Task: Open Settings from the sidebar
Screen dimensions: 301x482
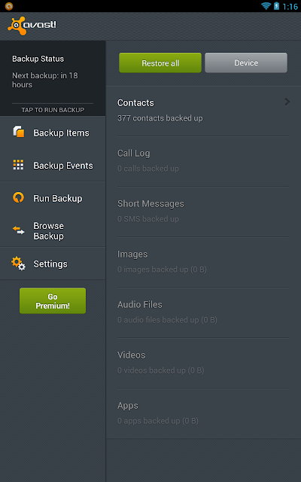Action: click(x=53, y=264)
